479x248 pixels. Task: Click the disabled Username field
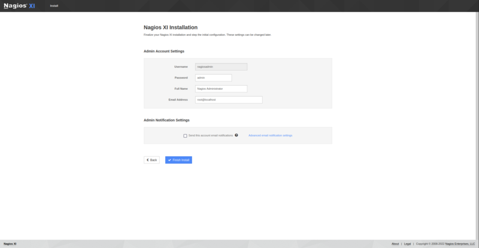(x=221, y=67)
